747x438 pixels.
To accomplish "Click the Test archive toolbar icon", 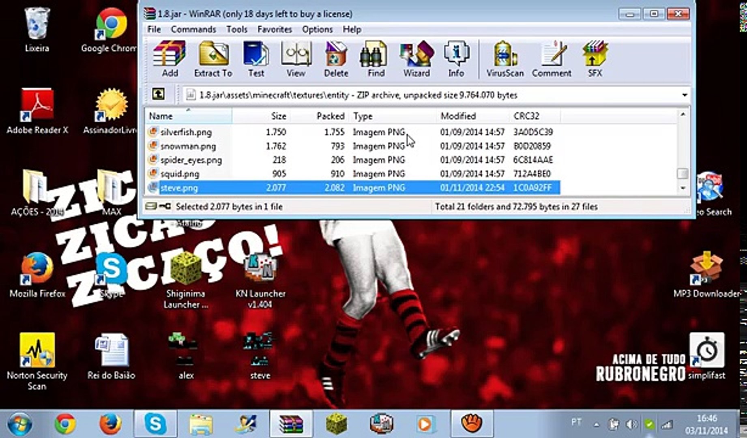I will point(256,59).
